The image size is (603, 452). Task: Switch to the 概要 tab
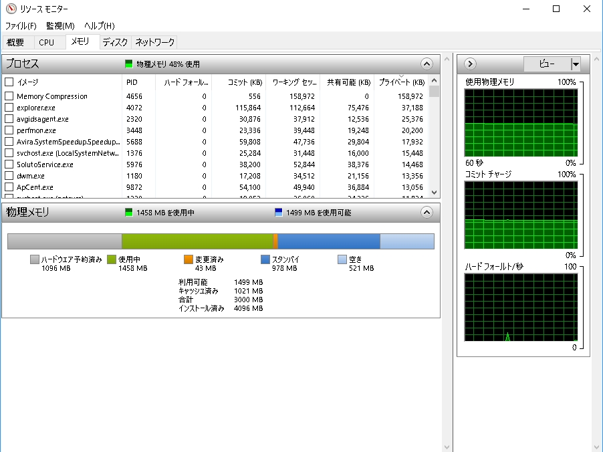(x=18, y=42)
